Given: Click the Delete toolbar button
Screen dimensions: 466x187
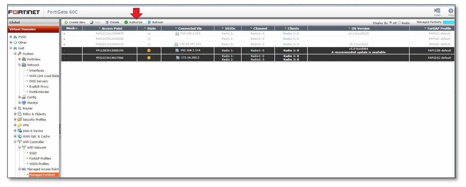Looking at the screenshot, I should point(112,22).
